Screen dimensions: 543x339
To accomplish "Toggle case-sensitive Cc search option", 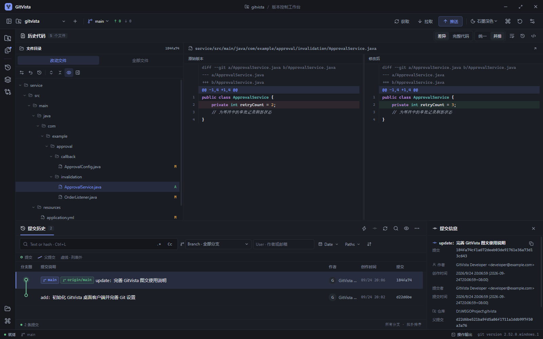I will [170, 244].
